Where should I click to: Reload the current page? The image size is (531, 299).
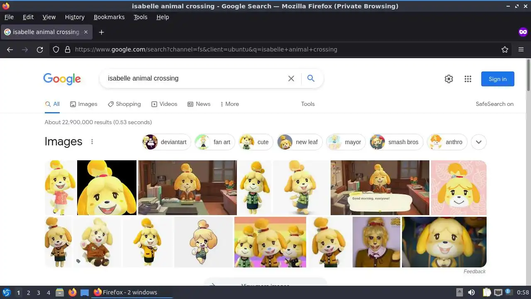coord(40,49)
